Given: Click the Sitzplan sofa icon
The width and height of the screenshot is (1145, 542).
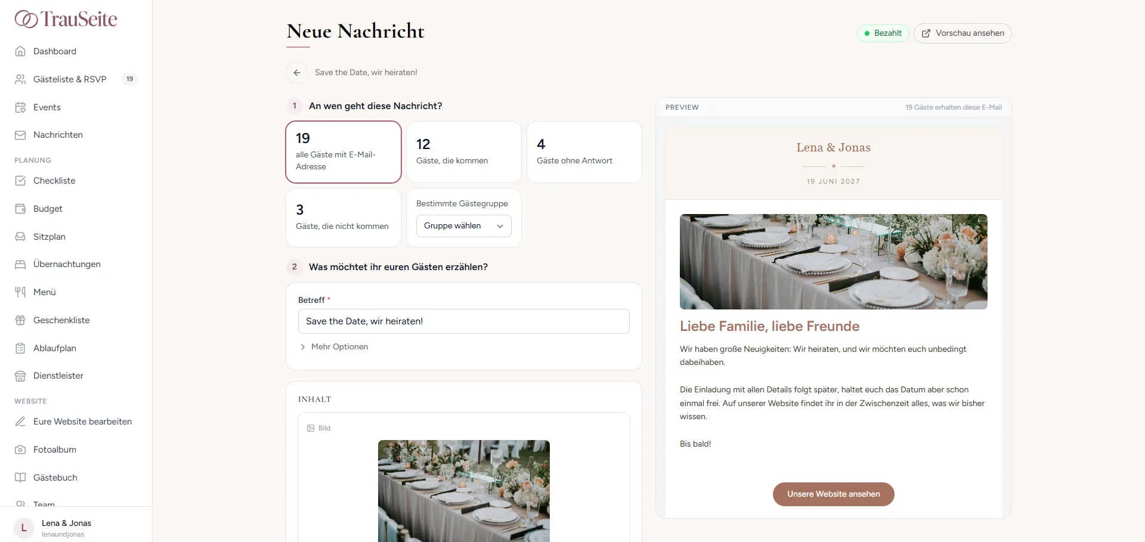Looking at the screenshot, I should click(20, 237).
